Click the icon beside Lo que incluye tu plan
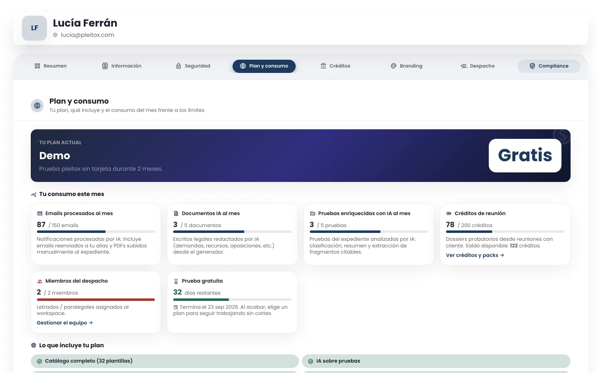Screen dimensions: 598x373 tap(34, 345)
